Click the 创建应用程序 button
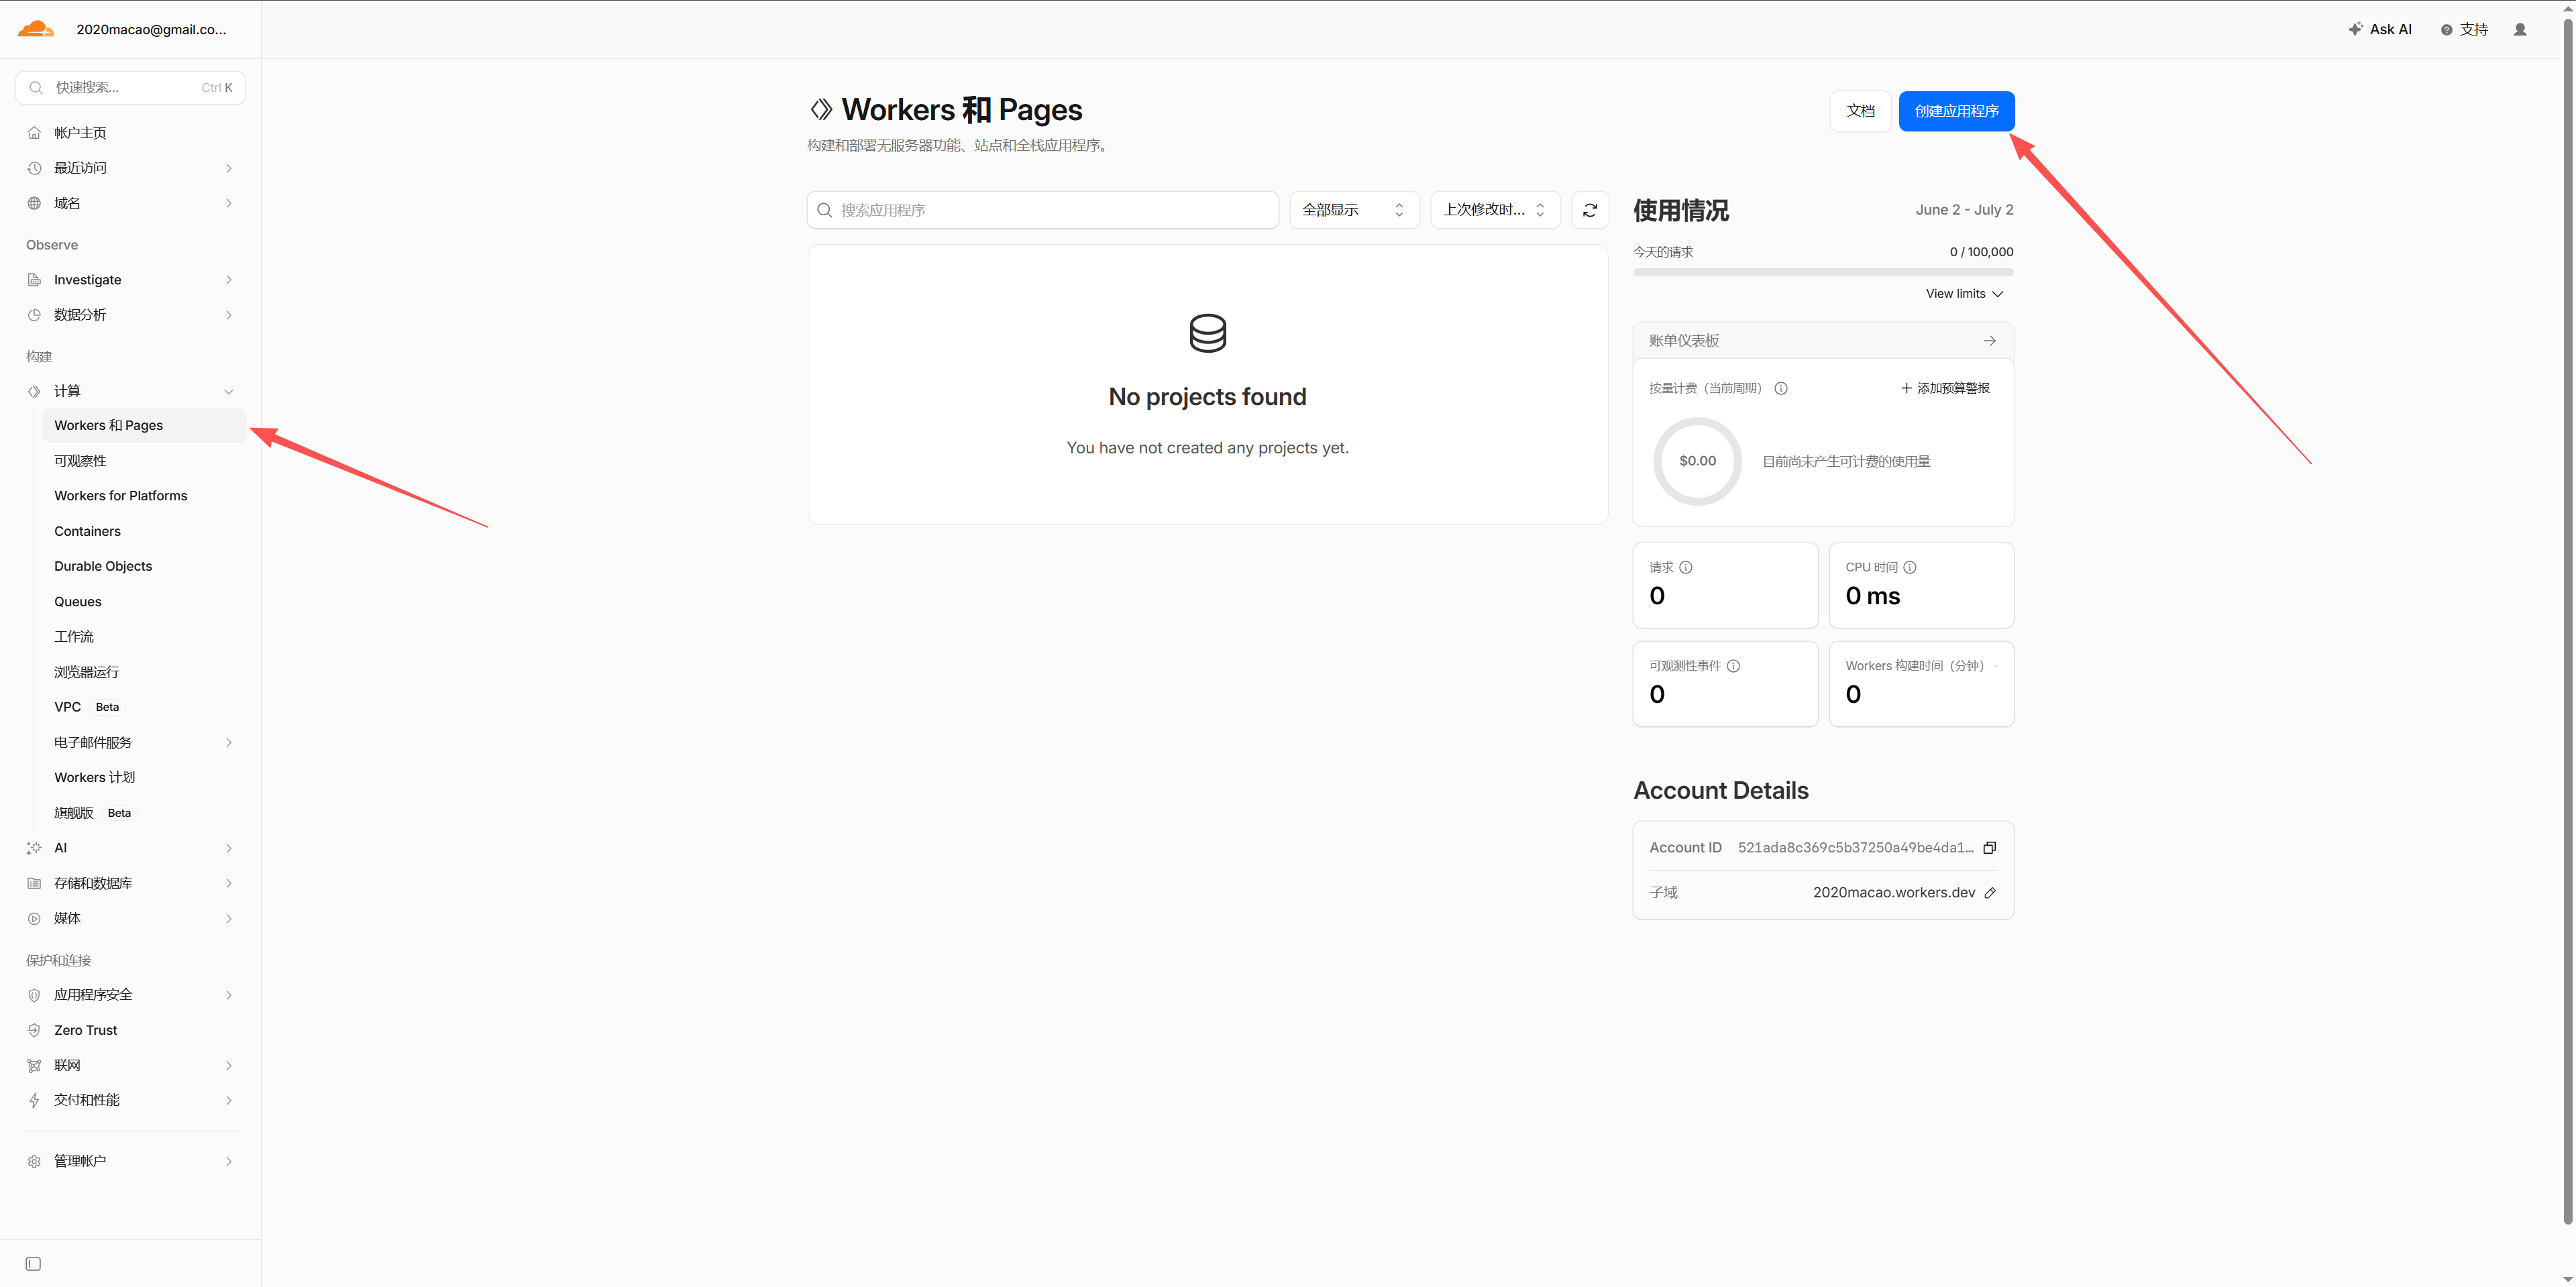This screenshot has width=2576, height=1287. click(x=1956, y=111)
